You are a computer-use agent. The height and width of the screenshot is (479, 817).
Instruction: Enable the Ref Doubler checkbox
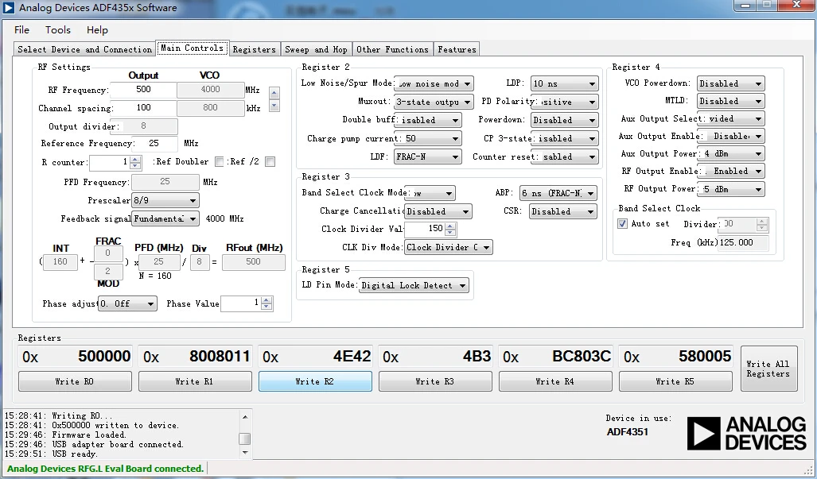pos(220,162)
